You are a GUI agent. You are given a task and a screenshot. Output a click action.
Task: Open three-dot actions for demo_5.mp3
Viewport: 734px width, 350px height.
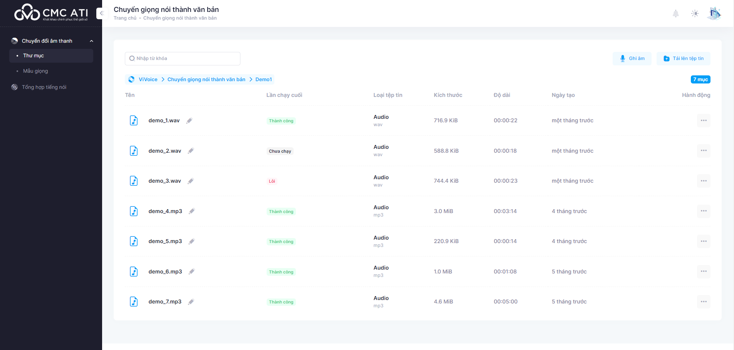click(x=703, y=242)
